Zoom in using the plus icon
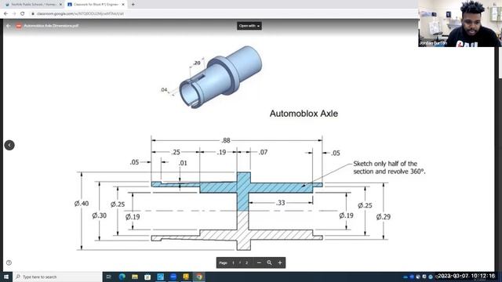The image size is (502, 282). coord(280,263)
